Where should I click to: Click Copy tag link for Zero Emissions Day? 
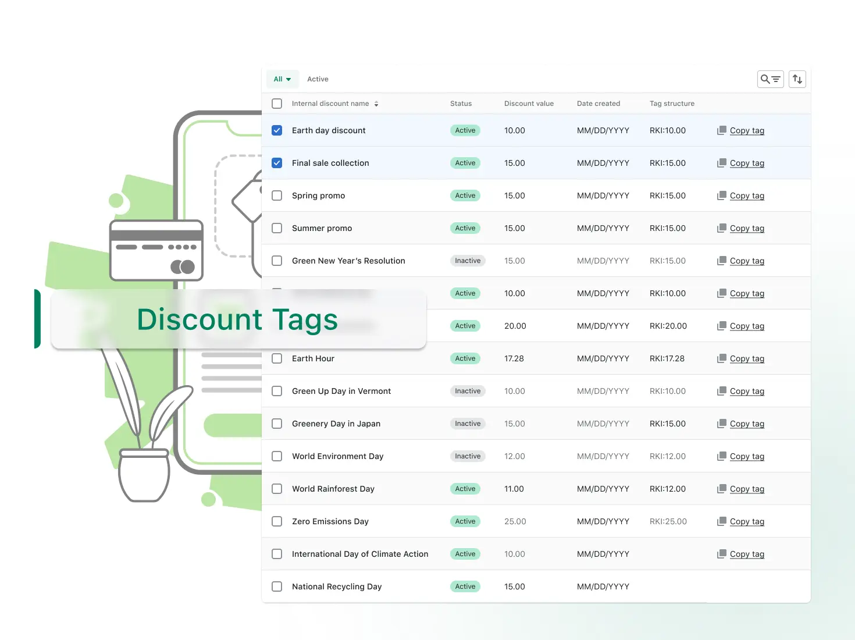click(x=747, y=521)
